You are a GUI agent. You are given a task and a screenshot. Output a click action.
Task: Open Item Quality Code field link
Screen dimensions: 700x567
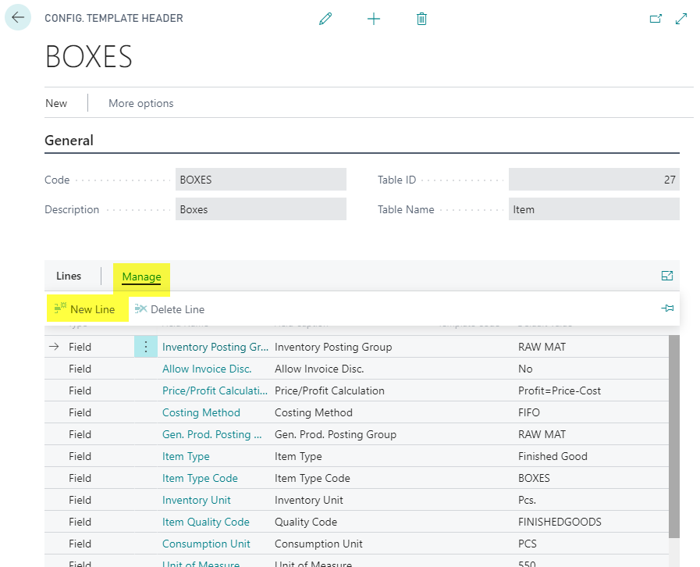[x=205, y=522]
